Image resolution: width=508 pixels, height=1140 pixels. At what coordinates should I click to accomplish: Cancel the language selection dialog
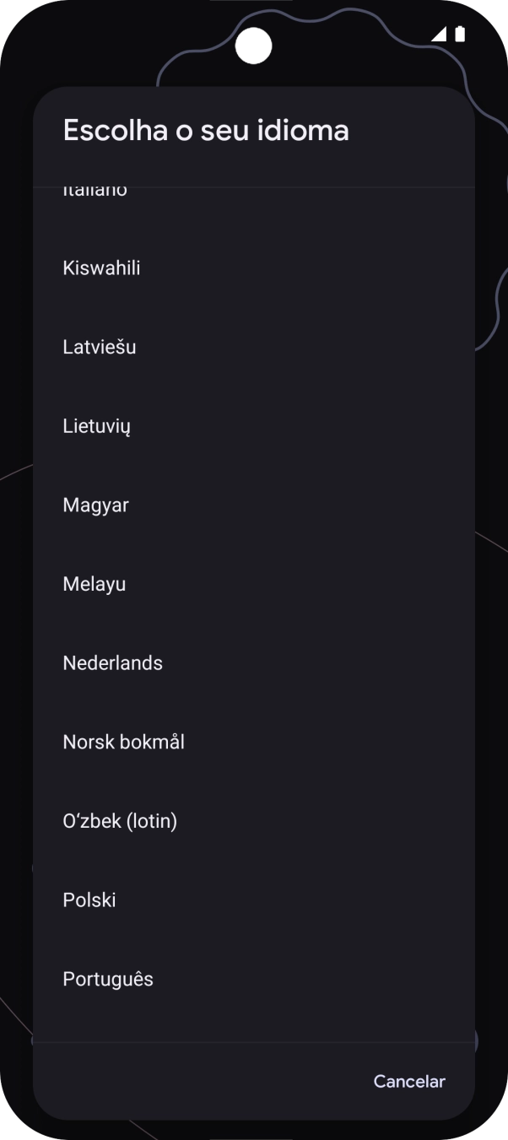[x=409, y=1081]
